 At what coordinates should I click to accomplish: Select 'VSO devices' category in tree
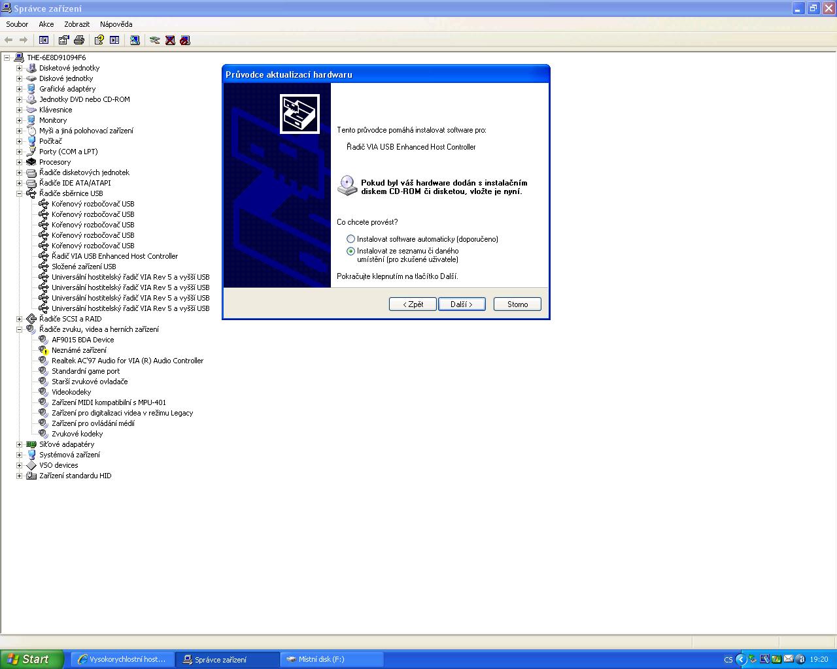click(59, 465)
